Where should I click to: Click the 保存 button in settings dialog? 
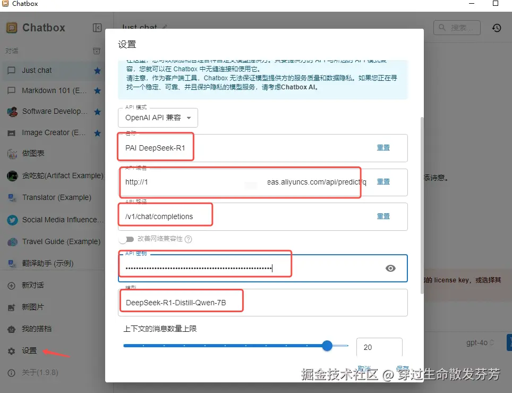click(402, 368)
